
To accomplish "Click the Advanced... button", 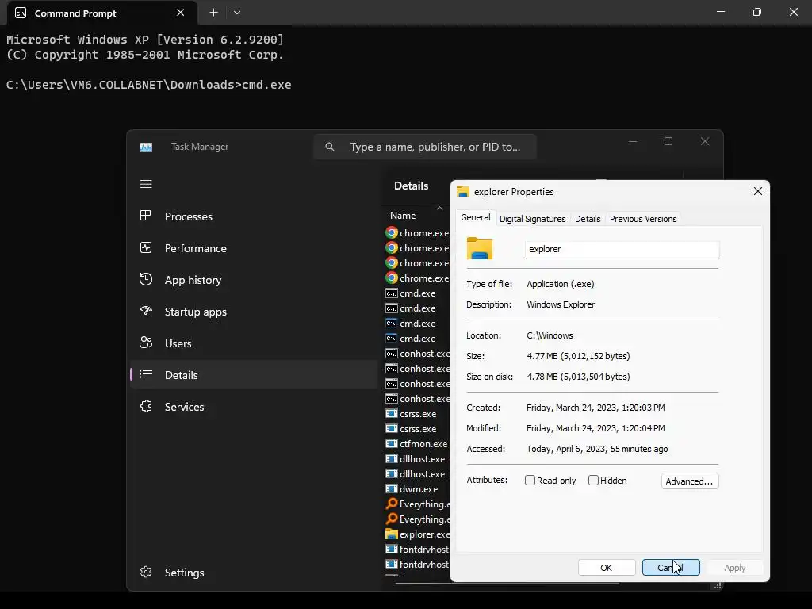I will pos(690,481).
